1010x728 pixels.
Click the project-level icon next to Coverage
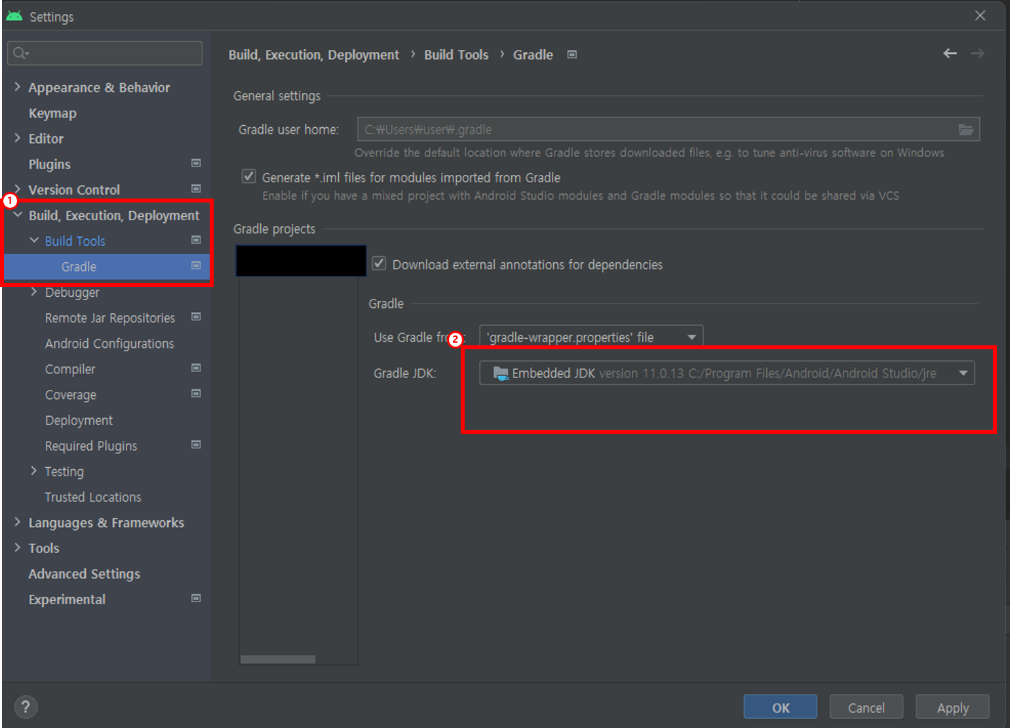[196, 394]
